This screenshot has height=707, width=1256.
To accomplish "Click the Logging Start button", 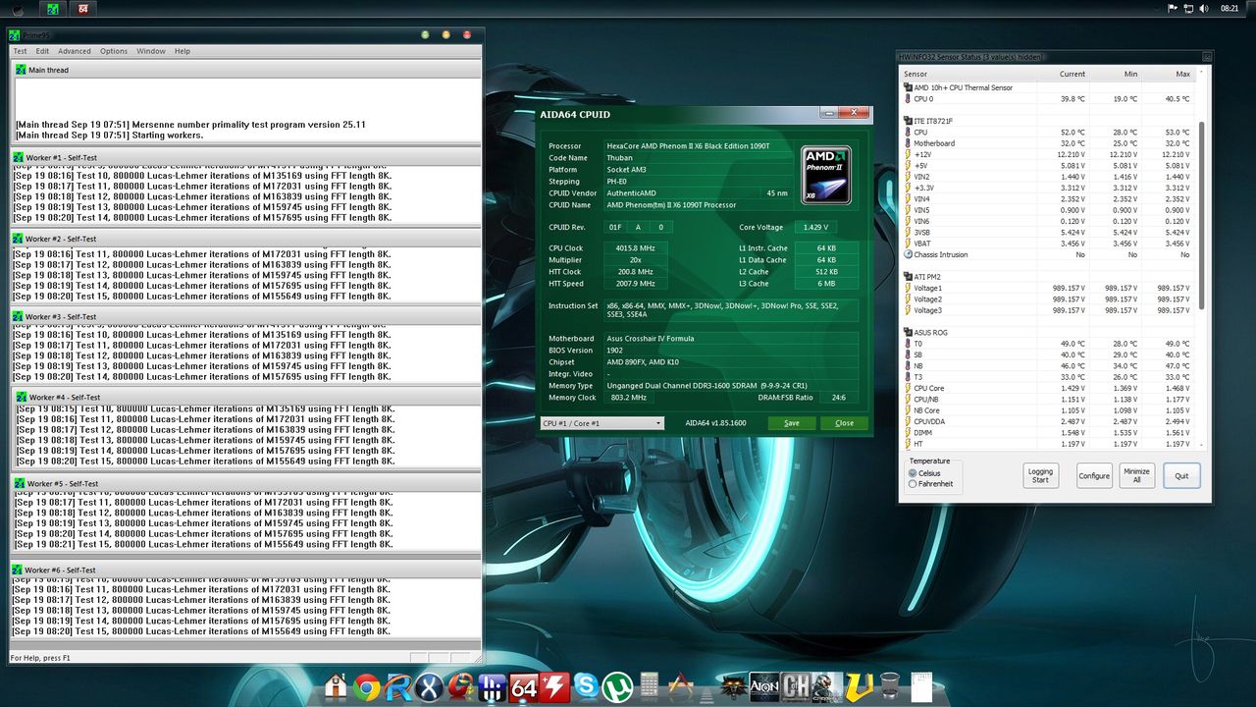I will (x=1040, y=475).
